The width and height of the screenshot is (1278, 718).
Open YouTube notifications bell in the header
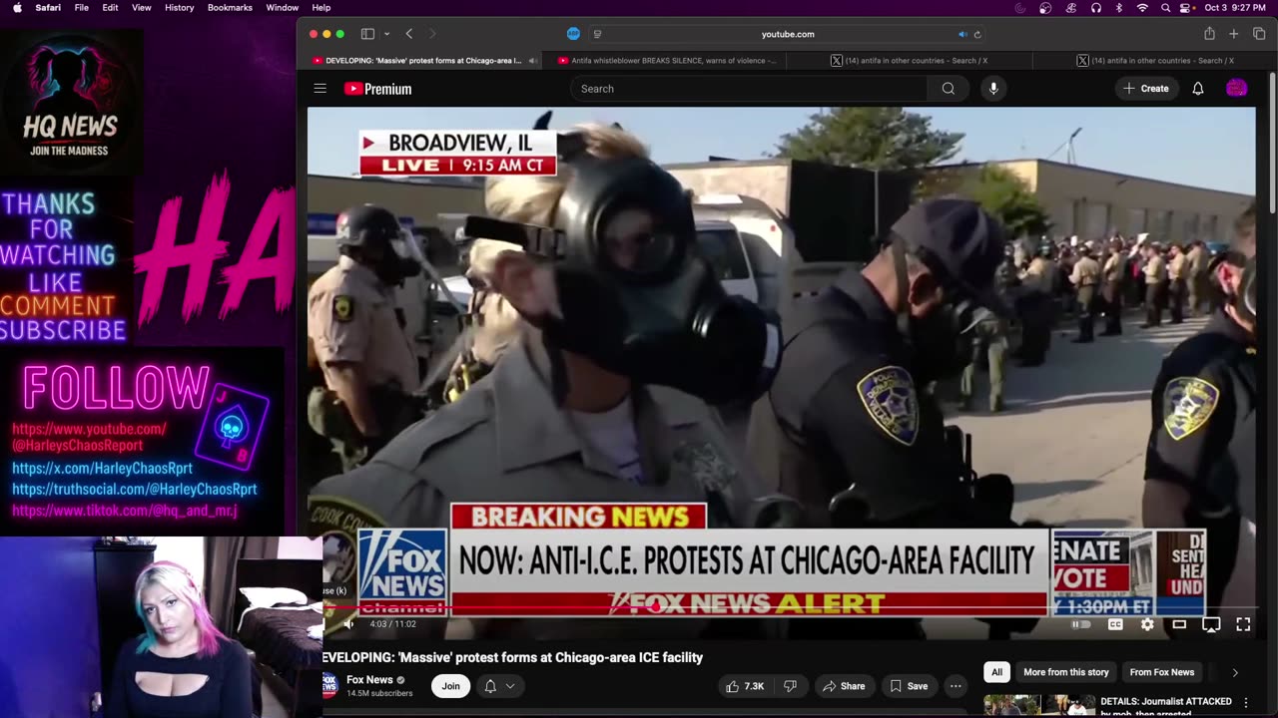tap(1198, 89)
